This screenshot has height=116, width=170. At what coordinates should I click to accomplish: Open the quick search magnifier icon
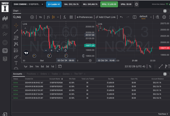157,17
